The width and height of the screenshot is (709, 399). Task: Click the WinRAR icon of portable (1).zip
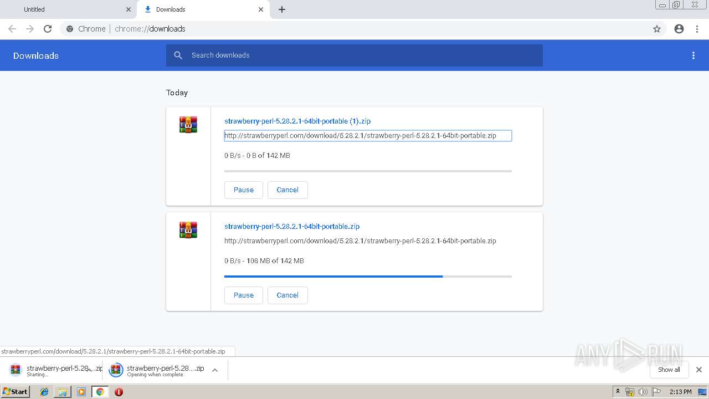pyautogui.click(x=188, y=125)
